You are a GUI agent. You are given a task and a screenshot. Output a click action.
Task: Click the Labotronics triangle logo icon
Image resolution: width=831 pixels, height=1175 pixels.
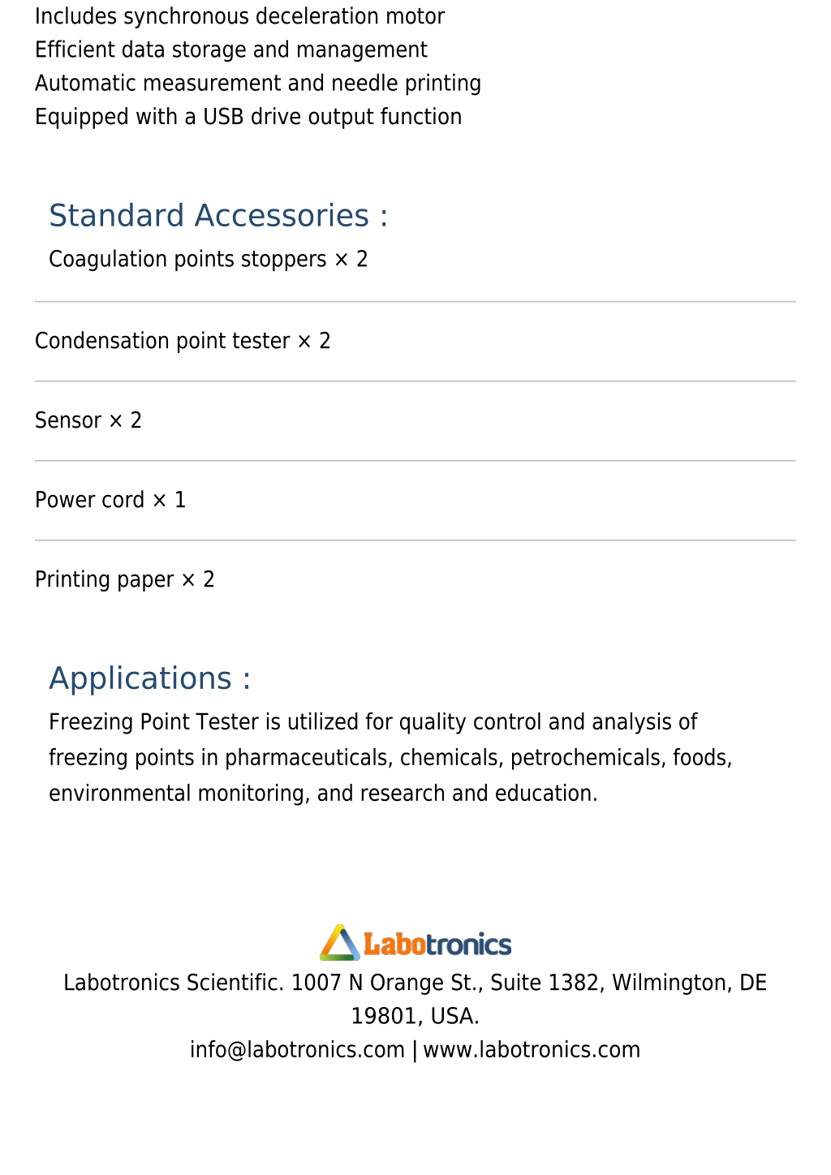(339, 943)
